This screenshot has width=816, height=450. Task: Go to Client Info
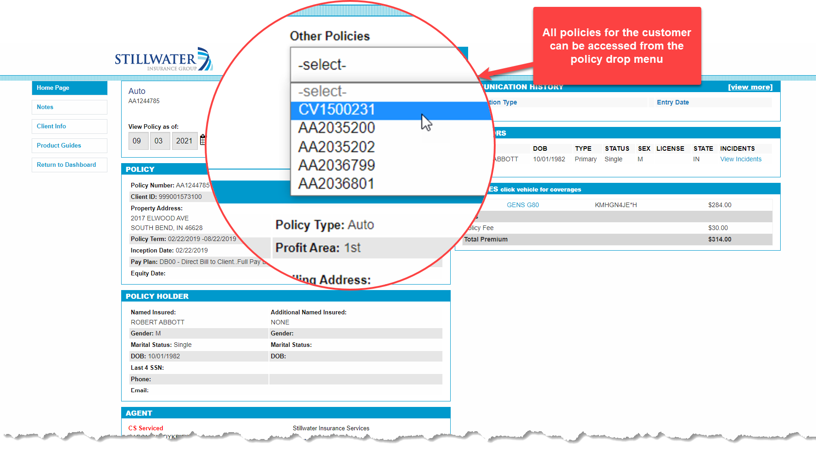[x=69, y=126]
